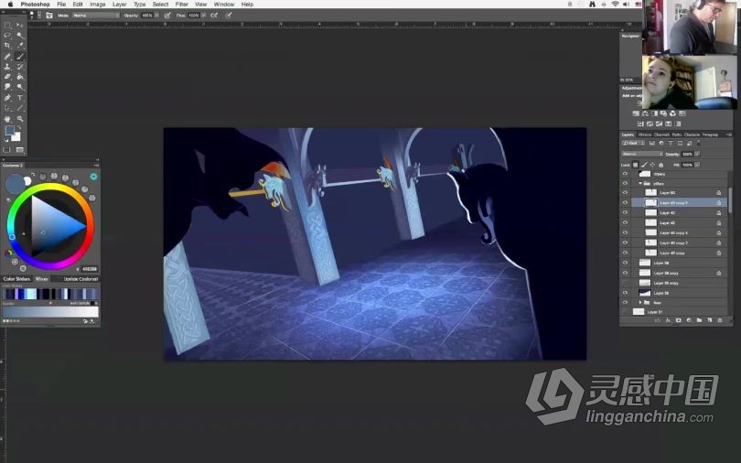The image size is (741, 463).
Task: Enable airbrush mode in options bar
Action: (x=214, y=16)
